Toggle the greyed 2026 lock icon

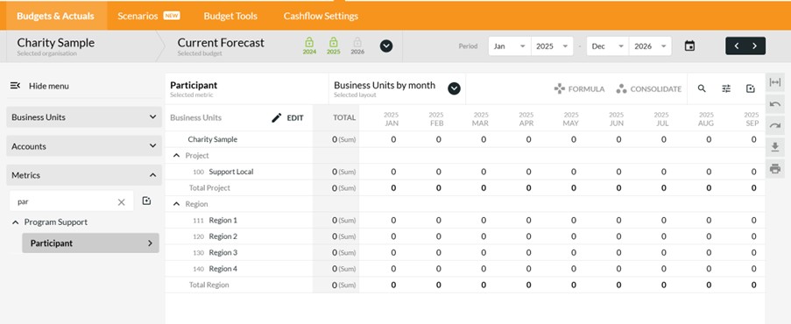pos(357,42)
